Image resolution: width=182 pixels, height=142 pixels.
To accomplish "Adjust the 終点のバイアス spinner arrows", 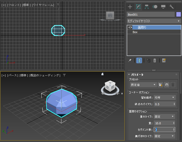I will click(x=174, y=104).
